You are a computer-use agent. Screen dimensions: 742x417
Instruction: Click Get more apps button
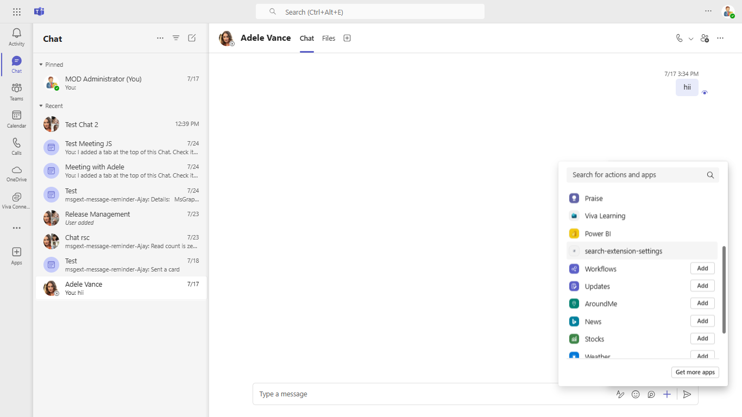click(x=695, y=372)
